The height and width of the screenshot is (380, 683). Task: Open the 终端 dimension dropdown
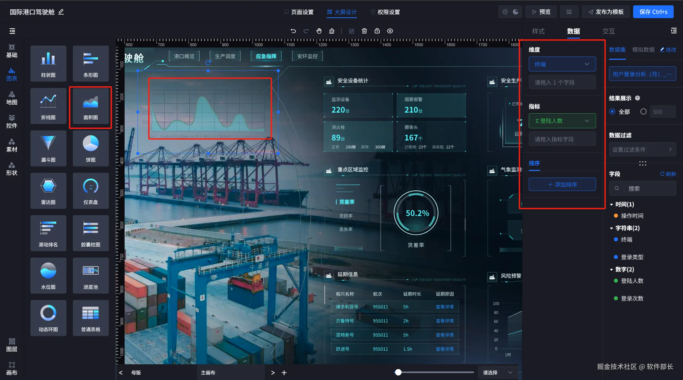point(562,64)
